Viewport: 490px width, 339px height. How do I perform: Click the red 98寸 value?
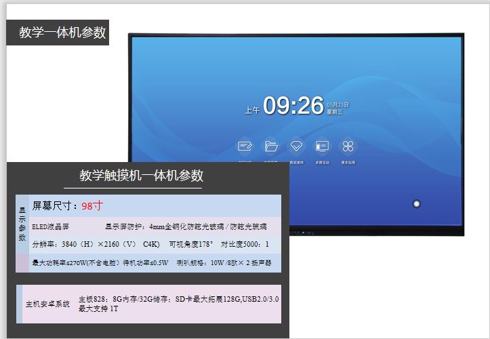(x=92, y=205)
